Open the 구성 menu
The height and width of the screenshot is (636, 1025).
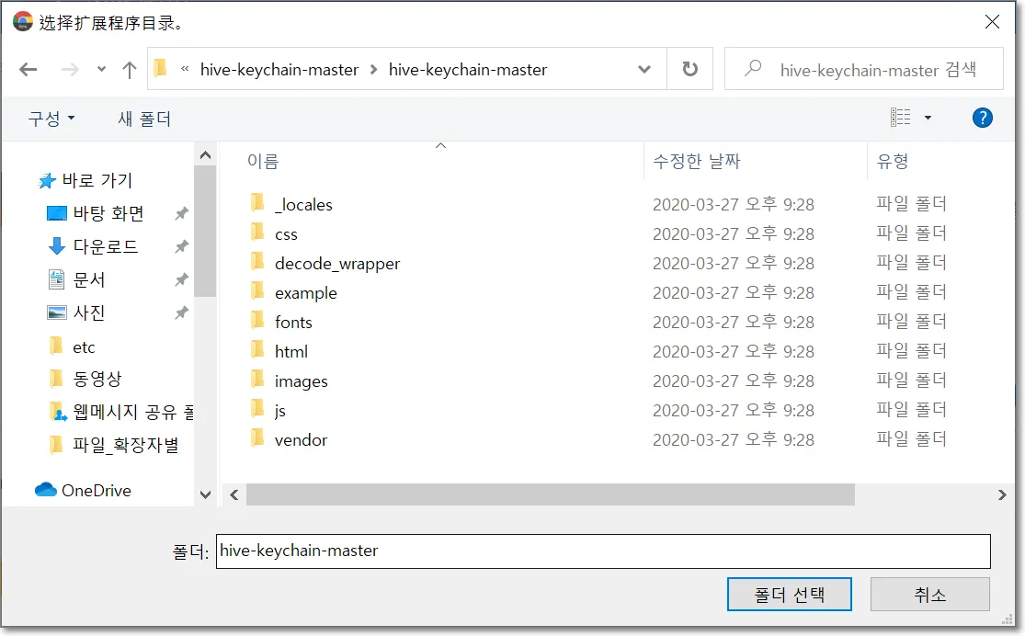click(51, 119)
